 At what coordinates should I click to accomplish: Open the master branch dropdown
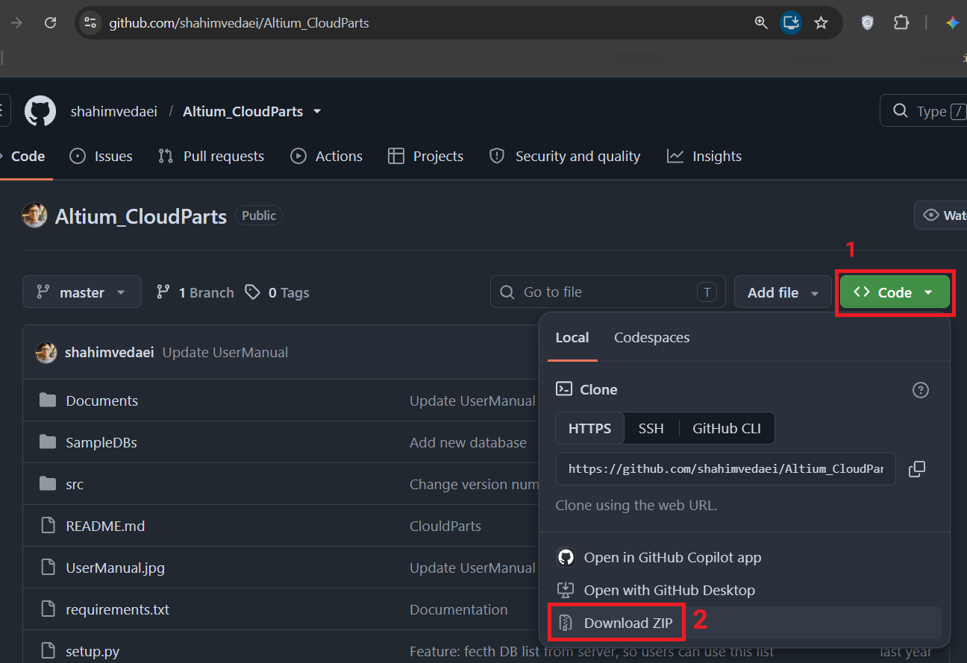pyautogui.click(x=82, y=292)
